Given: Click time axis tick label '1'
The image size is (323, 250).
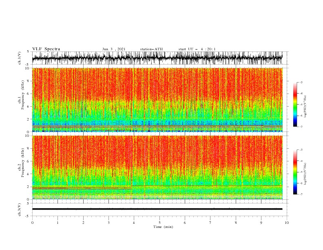Looking at the screenshot, I should point(58,223).
